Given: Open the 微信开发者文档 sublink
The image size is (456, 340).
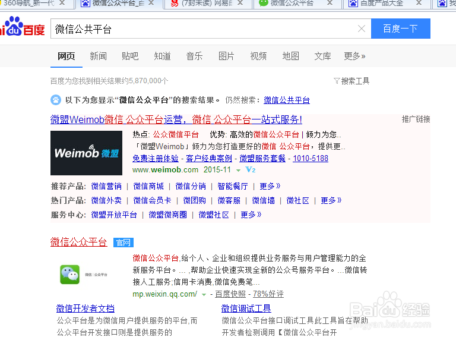Looking at the screenshot, I should click(x=85, y=308).
